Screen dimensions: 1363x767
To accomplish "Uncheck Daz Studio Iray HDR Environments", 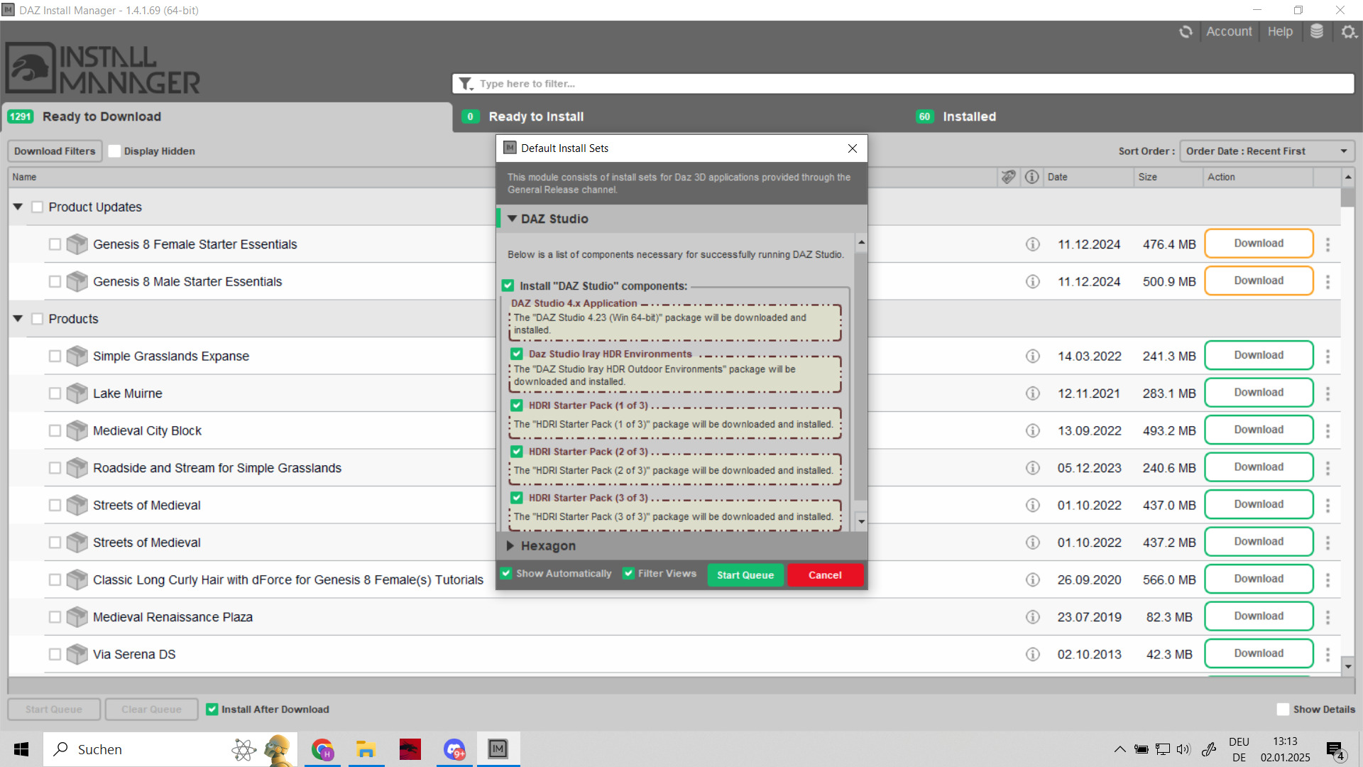I will coord(517,354).
